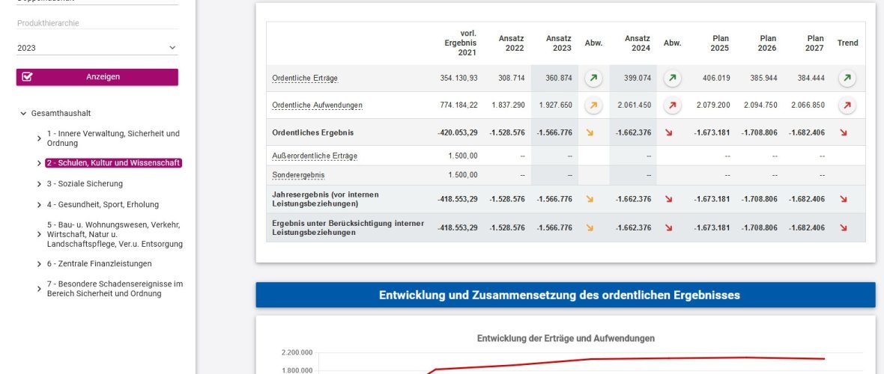This screenshot has height=374, width=884.
Task: Click red Trend arrow in Jahresergebnis row
Action: tap(844, 199)
